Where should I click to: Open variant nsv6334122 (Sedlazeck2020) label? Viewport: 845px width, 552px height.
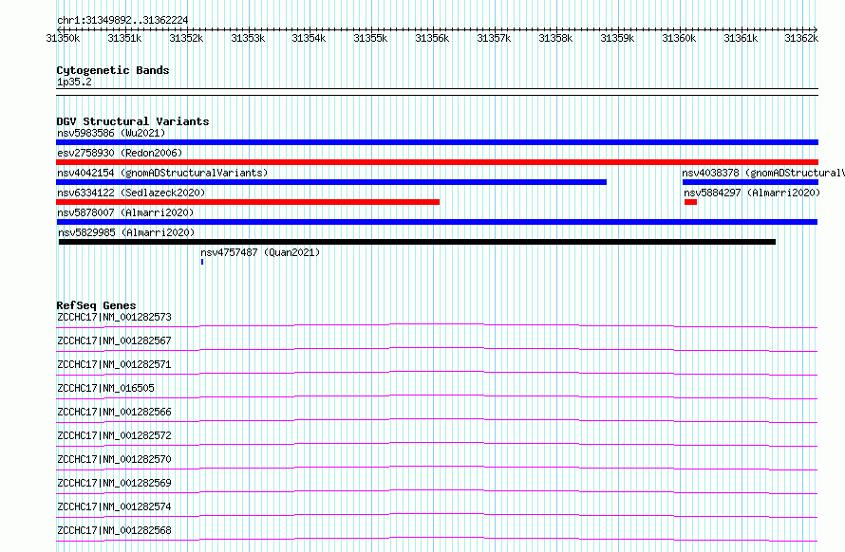[131, 193]
